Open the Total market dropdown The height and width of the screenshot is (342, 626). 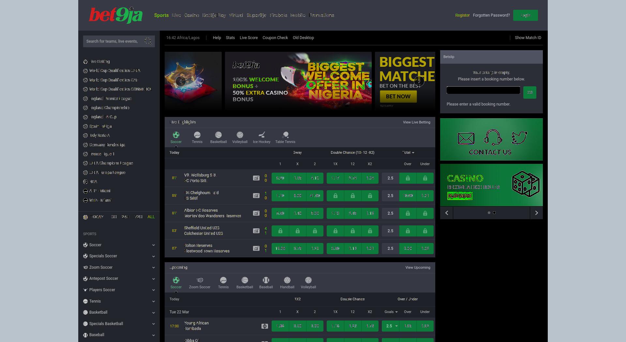click(408, 152)
